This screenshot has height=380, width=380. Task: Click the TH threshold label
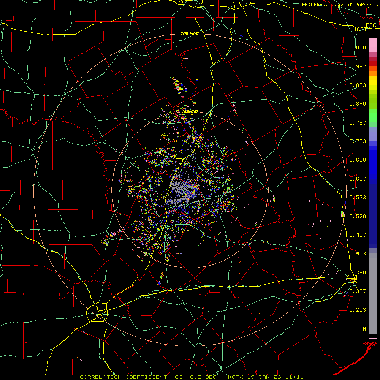[x=363, y=329]
